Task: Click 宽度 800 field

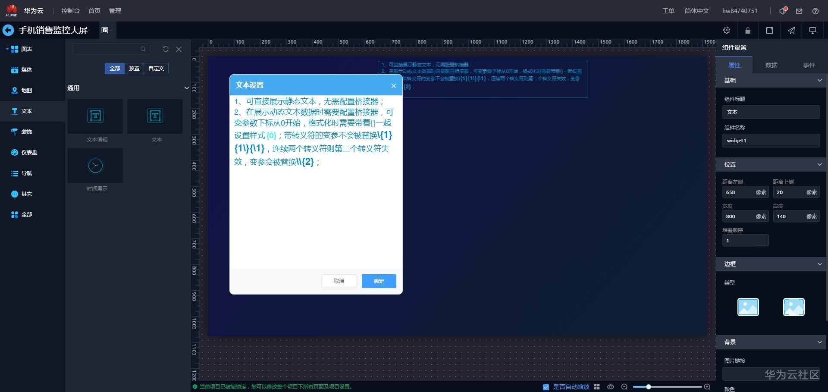Action: [x=746, y=216]
